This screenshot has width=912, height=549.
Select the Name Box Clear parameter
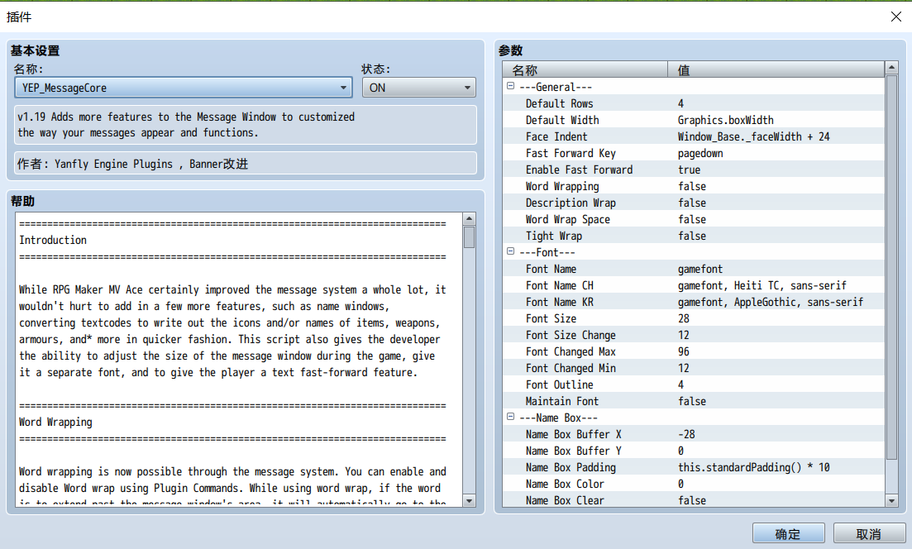(694, 500)
